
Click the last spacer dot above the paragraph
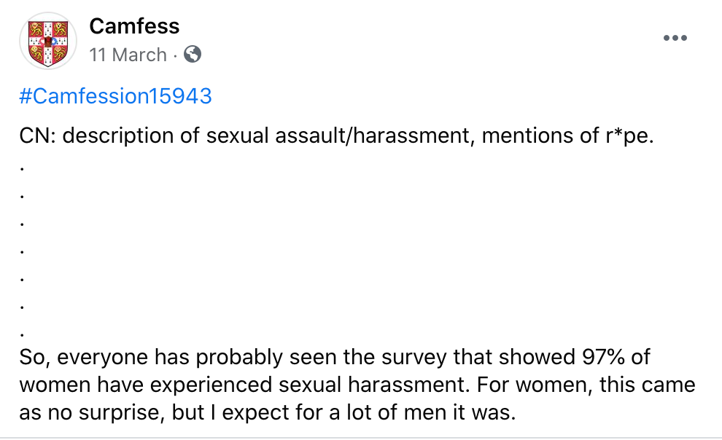tap(22, 334)
